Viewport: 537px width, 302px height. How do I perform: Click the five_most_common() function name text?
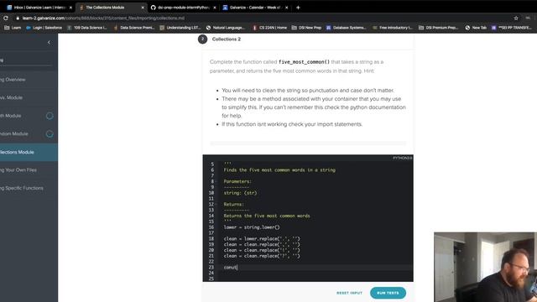(x=304, y=62)
